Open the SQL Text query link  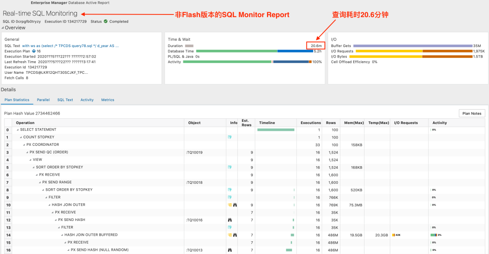click(70, 46)
